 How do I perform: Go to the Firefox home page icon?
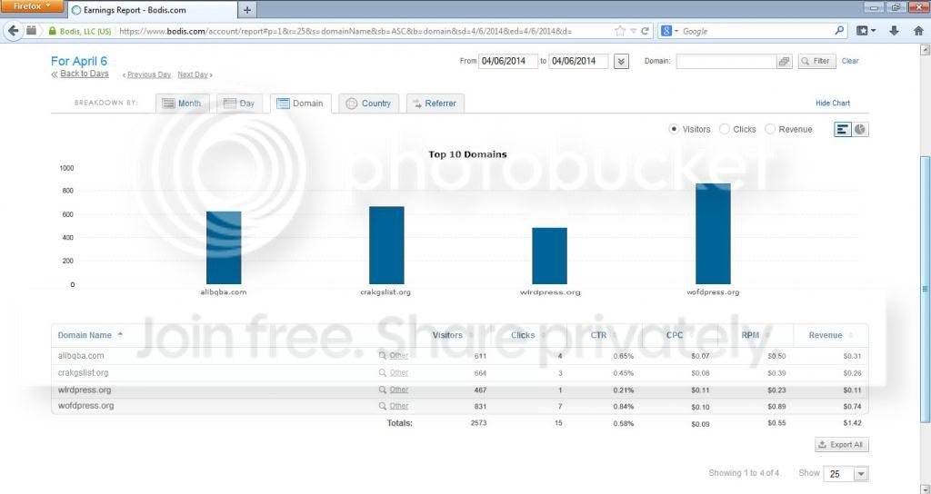point(918,31)
